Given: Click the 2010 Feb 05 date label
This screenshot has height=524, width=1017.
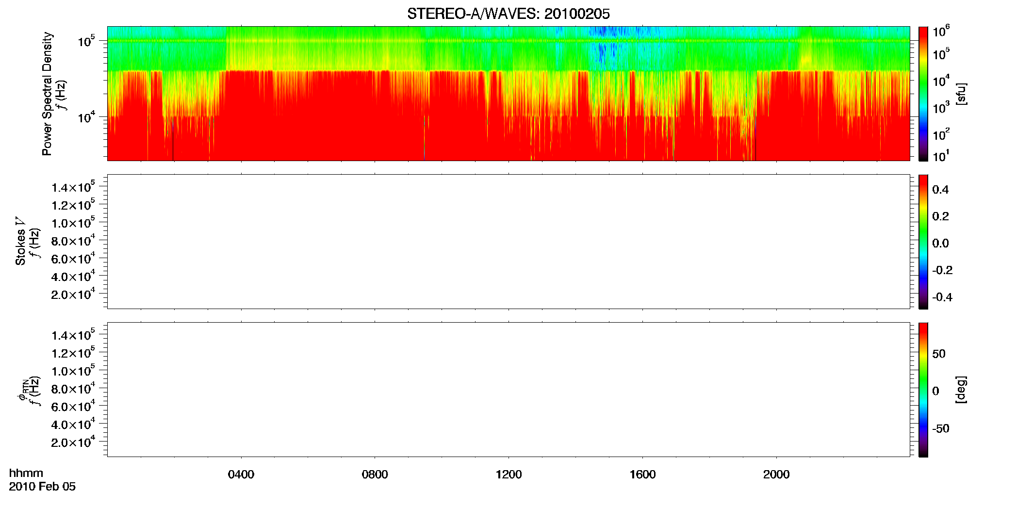Looking at the screenshot, I should 42,486.
